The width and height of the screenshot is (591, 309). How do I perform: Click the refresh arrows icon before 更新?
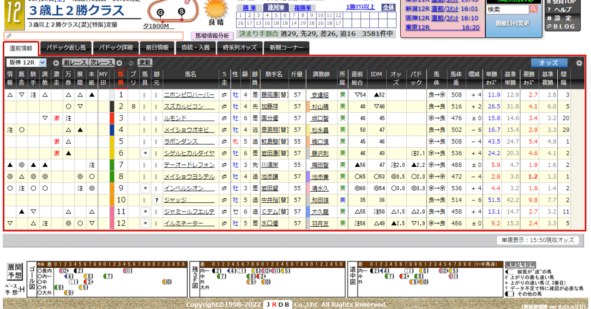(131, 62)
